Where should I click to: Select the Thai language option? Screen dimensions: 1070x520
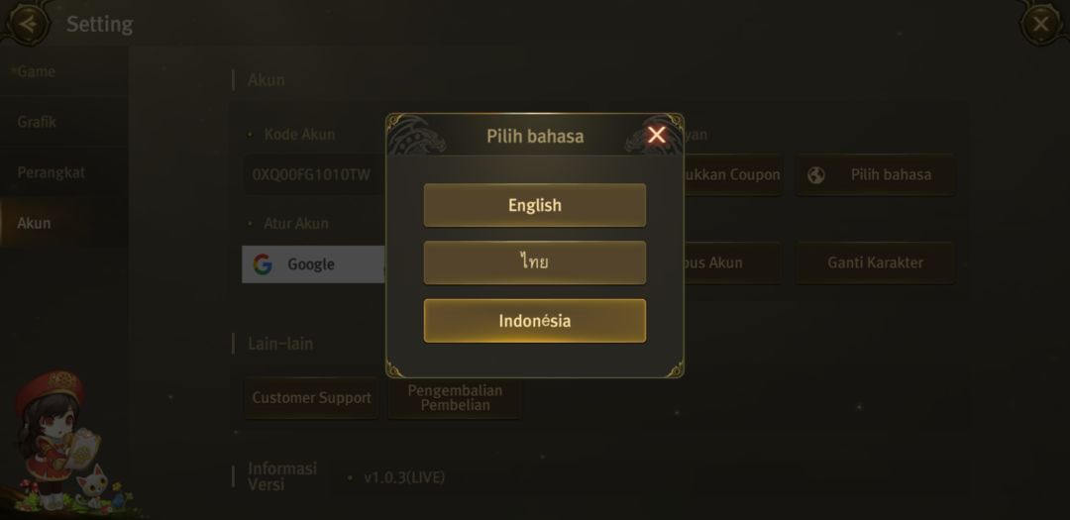[535, 262]
